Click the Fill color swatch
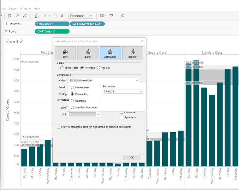Viewport: 239px width, 190px height. tap(82, 115)
